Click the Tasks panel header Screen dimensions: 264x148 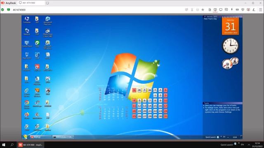(223, 103)
